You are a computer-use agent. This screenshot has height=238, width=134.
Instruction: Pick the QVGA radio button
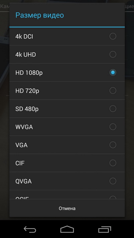click(x=113, y=181)
